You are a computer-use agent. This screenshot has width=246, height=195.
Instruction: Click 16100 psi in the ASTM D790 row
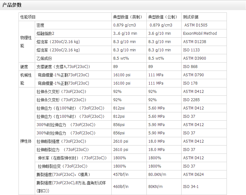pyautogui.click(x=129, y=75)
